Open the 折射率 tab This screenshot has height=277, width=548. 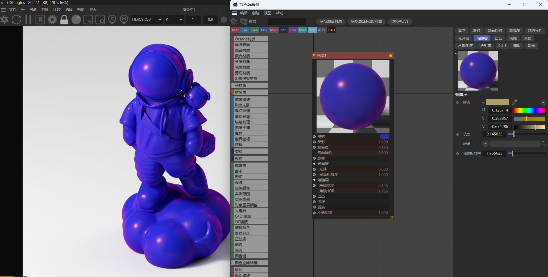click(485, 46)
